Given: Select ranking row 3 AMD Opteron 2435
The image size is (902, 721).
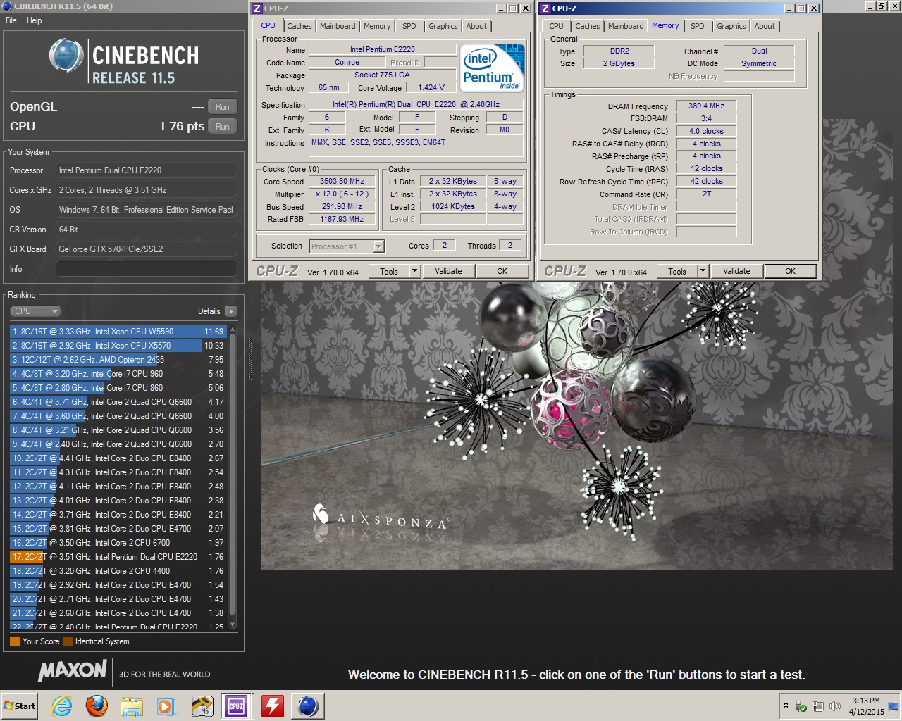Looking at the screenshot, I should [118, 360].
